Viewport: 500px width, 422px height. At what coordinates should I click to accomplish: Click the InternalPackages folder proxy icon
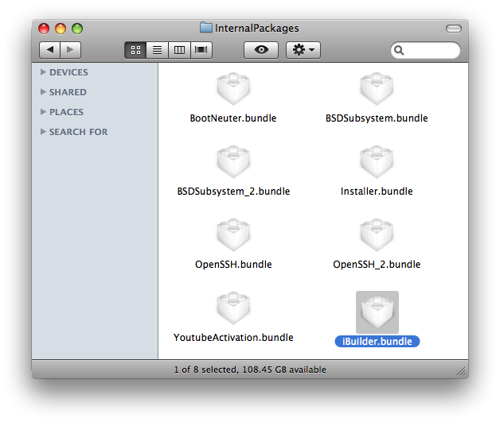206,28
